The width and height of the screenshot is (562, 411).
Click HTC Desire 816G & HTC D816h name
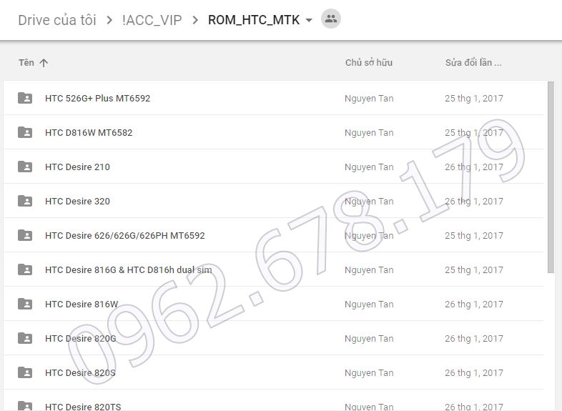[128, 269]
